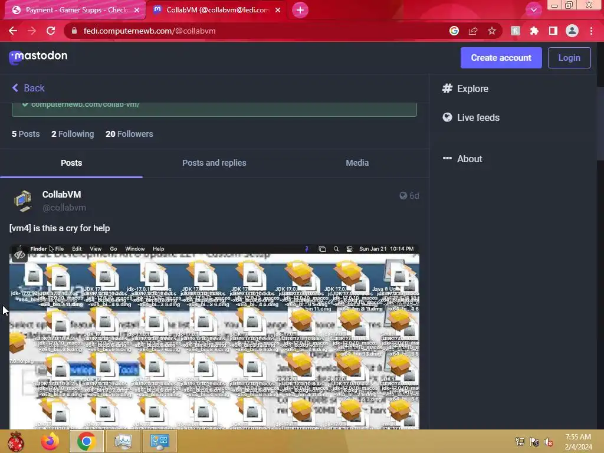
Task: Share this page via share icon
Action: pos(473,31)
